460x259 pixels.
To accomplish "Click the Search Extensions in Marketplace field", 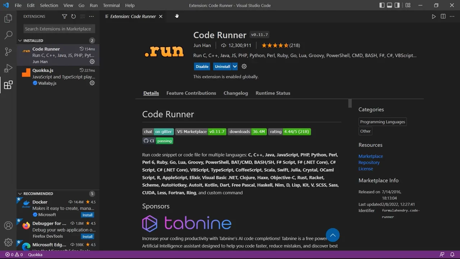I will pyautogui.click(x=59, y=29).
